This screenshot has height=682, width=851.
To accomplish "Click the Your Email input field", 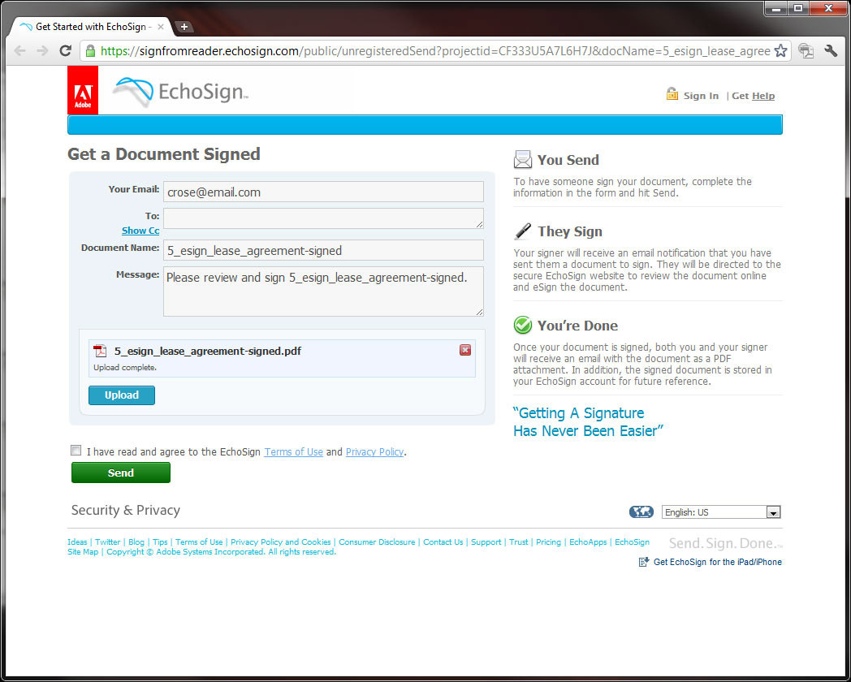I will [323, 192].
